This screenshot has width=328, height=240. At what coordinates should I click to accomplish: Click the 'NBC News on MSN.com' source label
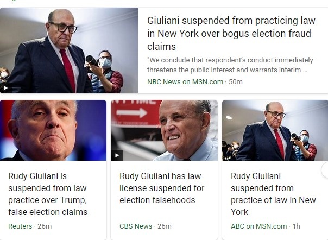[x=185, y=81]
